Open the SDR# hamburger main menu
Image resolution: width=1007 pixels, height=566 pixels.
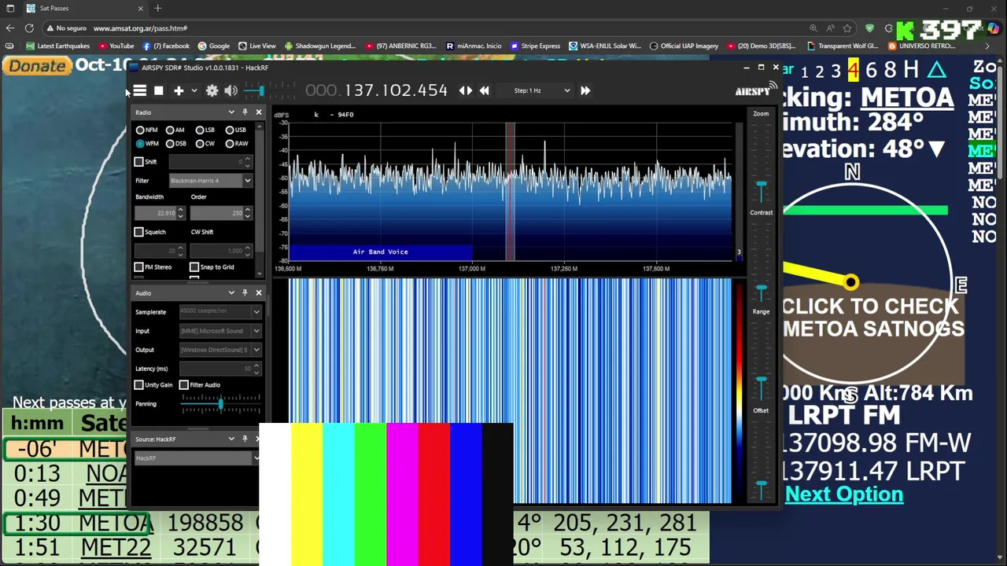[139, 90]
